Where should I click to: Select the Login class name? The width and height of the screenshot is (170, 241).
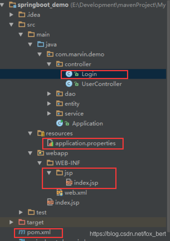point(89,74)
